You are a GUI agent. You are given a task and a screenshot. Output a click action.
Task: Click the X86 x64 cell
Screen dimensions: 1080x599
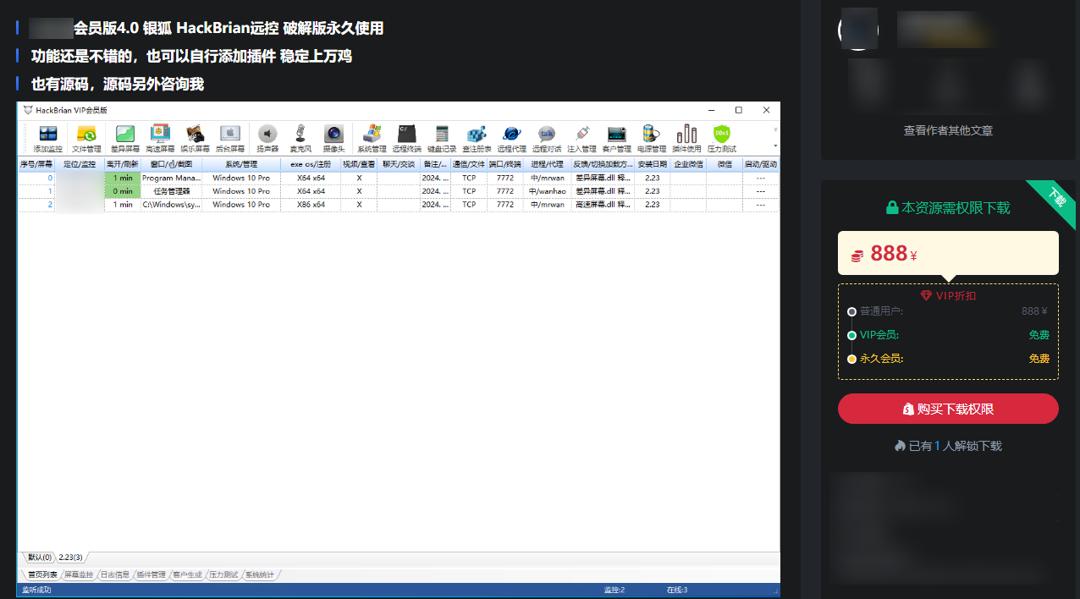click(311, 205)
